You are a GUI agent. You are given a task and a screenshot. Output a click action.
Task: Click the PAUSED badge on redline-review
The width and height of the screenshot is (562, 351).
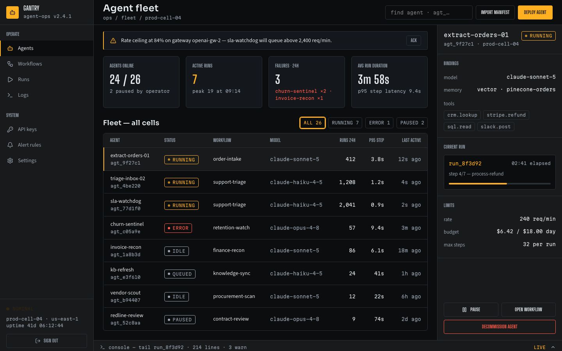coord(180,319)
